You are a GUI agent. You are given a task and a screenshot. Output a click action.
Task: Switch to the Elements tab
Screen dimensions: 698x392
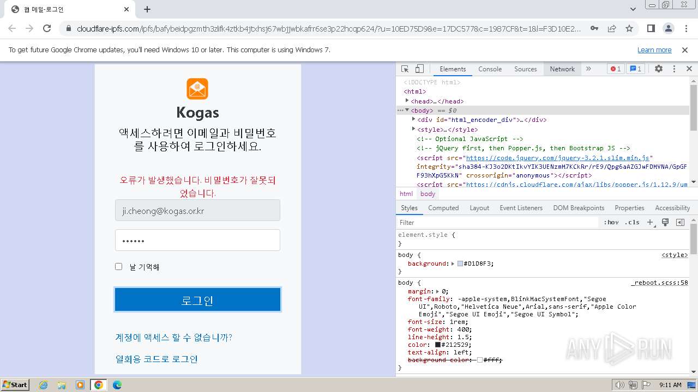click(x=453, y=69)
